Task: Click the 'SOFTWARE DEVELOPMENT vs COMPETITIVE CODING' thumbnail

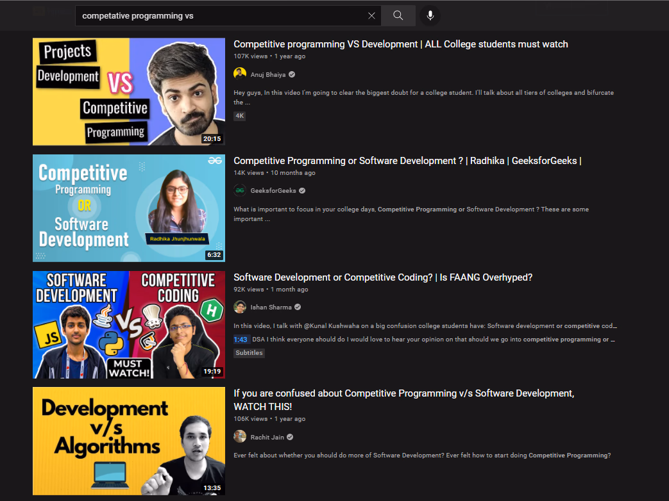Action: 128,324
